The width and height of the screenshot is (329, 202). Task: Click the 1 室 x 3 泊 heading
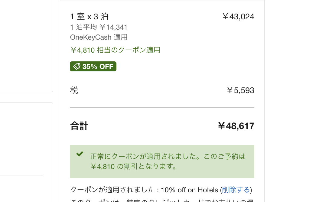coord(89,17)
